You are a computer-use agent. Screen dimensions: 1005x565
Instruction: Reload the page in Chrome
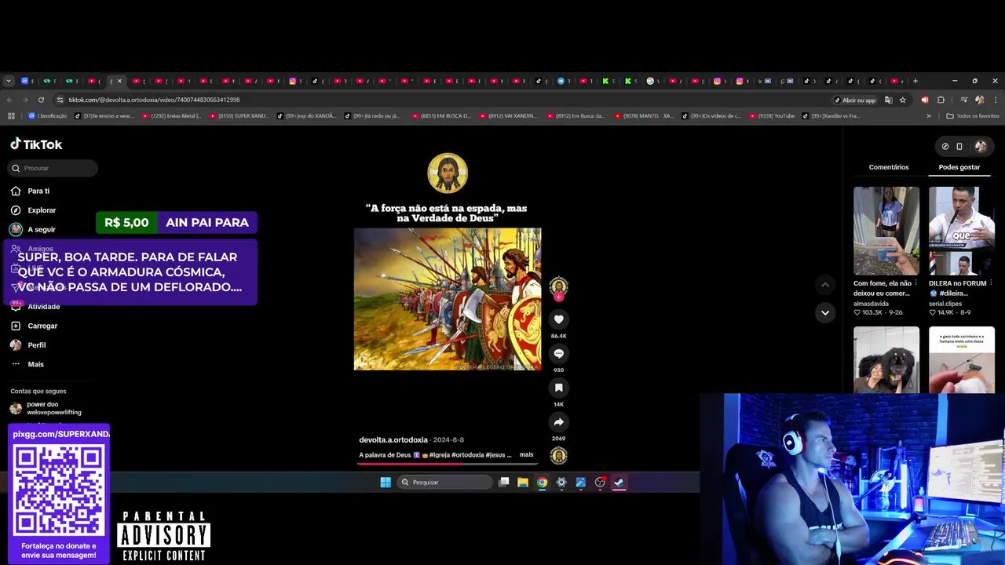coord(41,100)
